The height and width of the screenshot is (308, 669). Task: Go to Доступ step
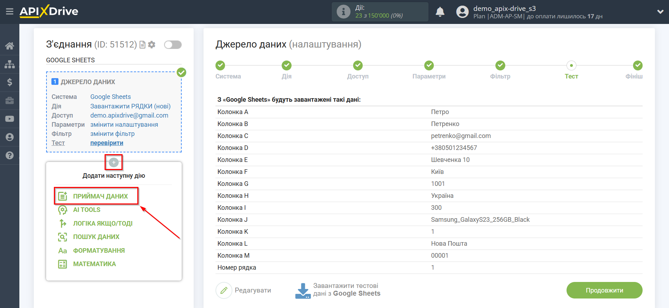[x=358, y=65]
